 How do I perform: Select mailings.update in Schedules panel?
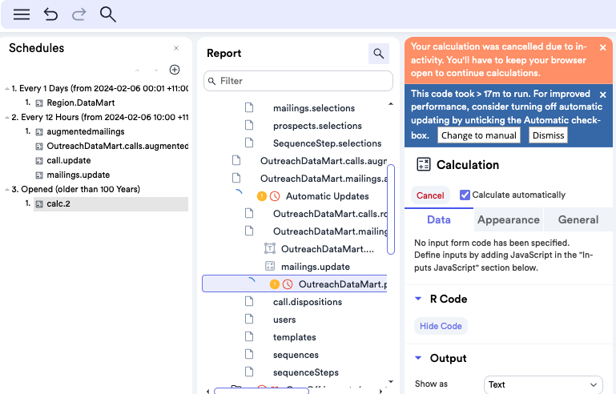(79, 175)
